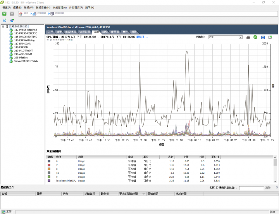Click VM icon for 216-ACC-CHIVM

click(x=11, y=54)
